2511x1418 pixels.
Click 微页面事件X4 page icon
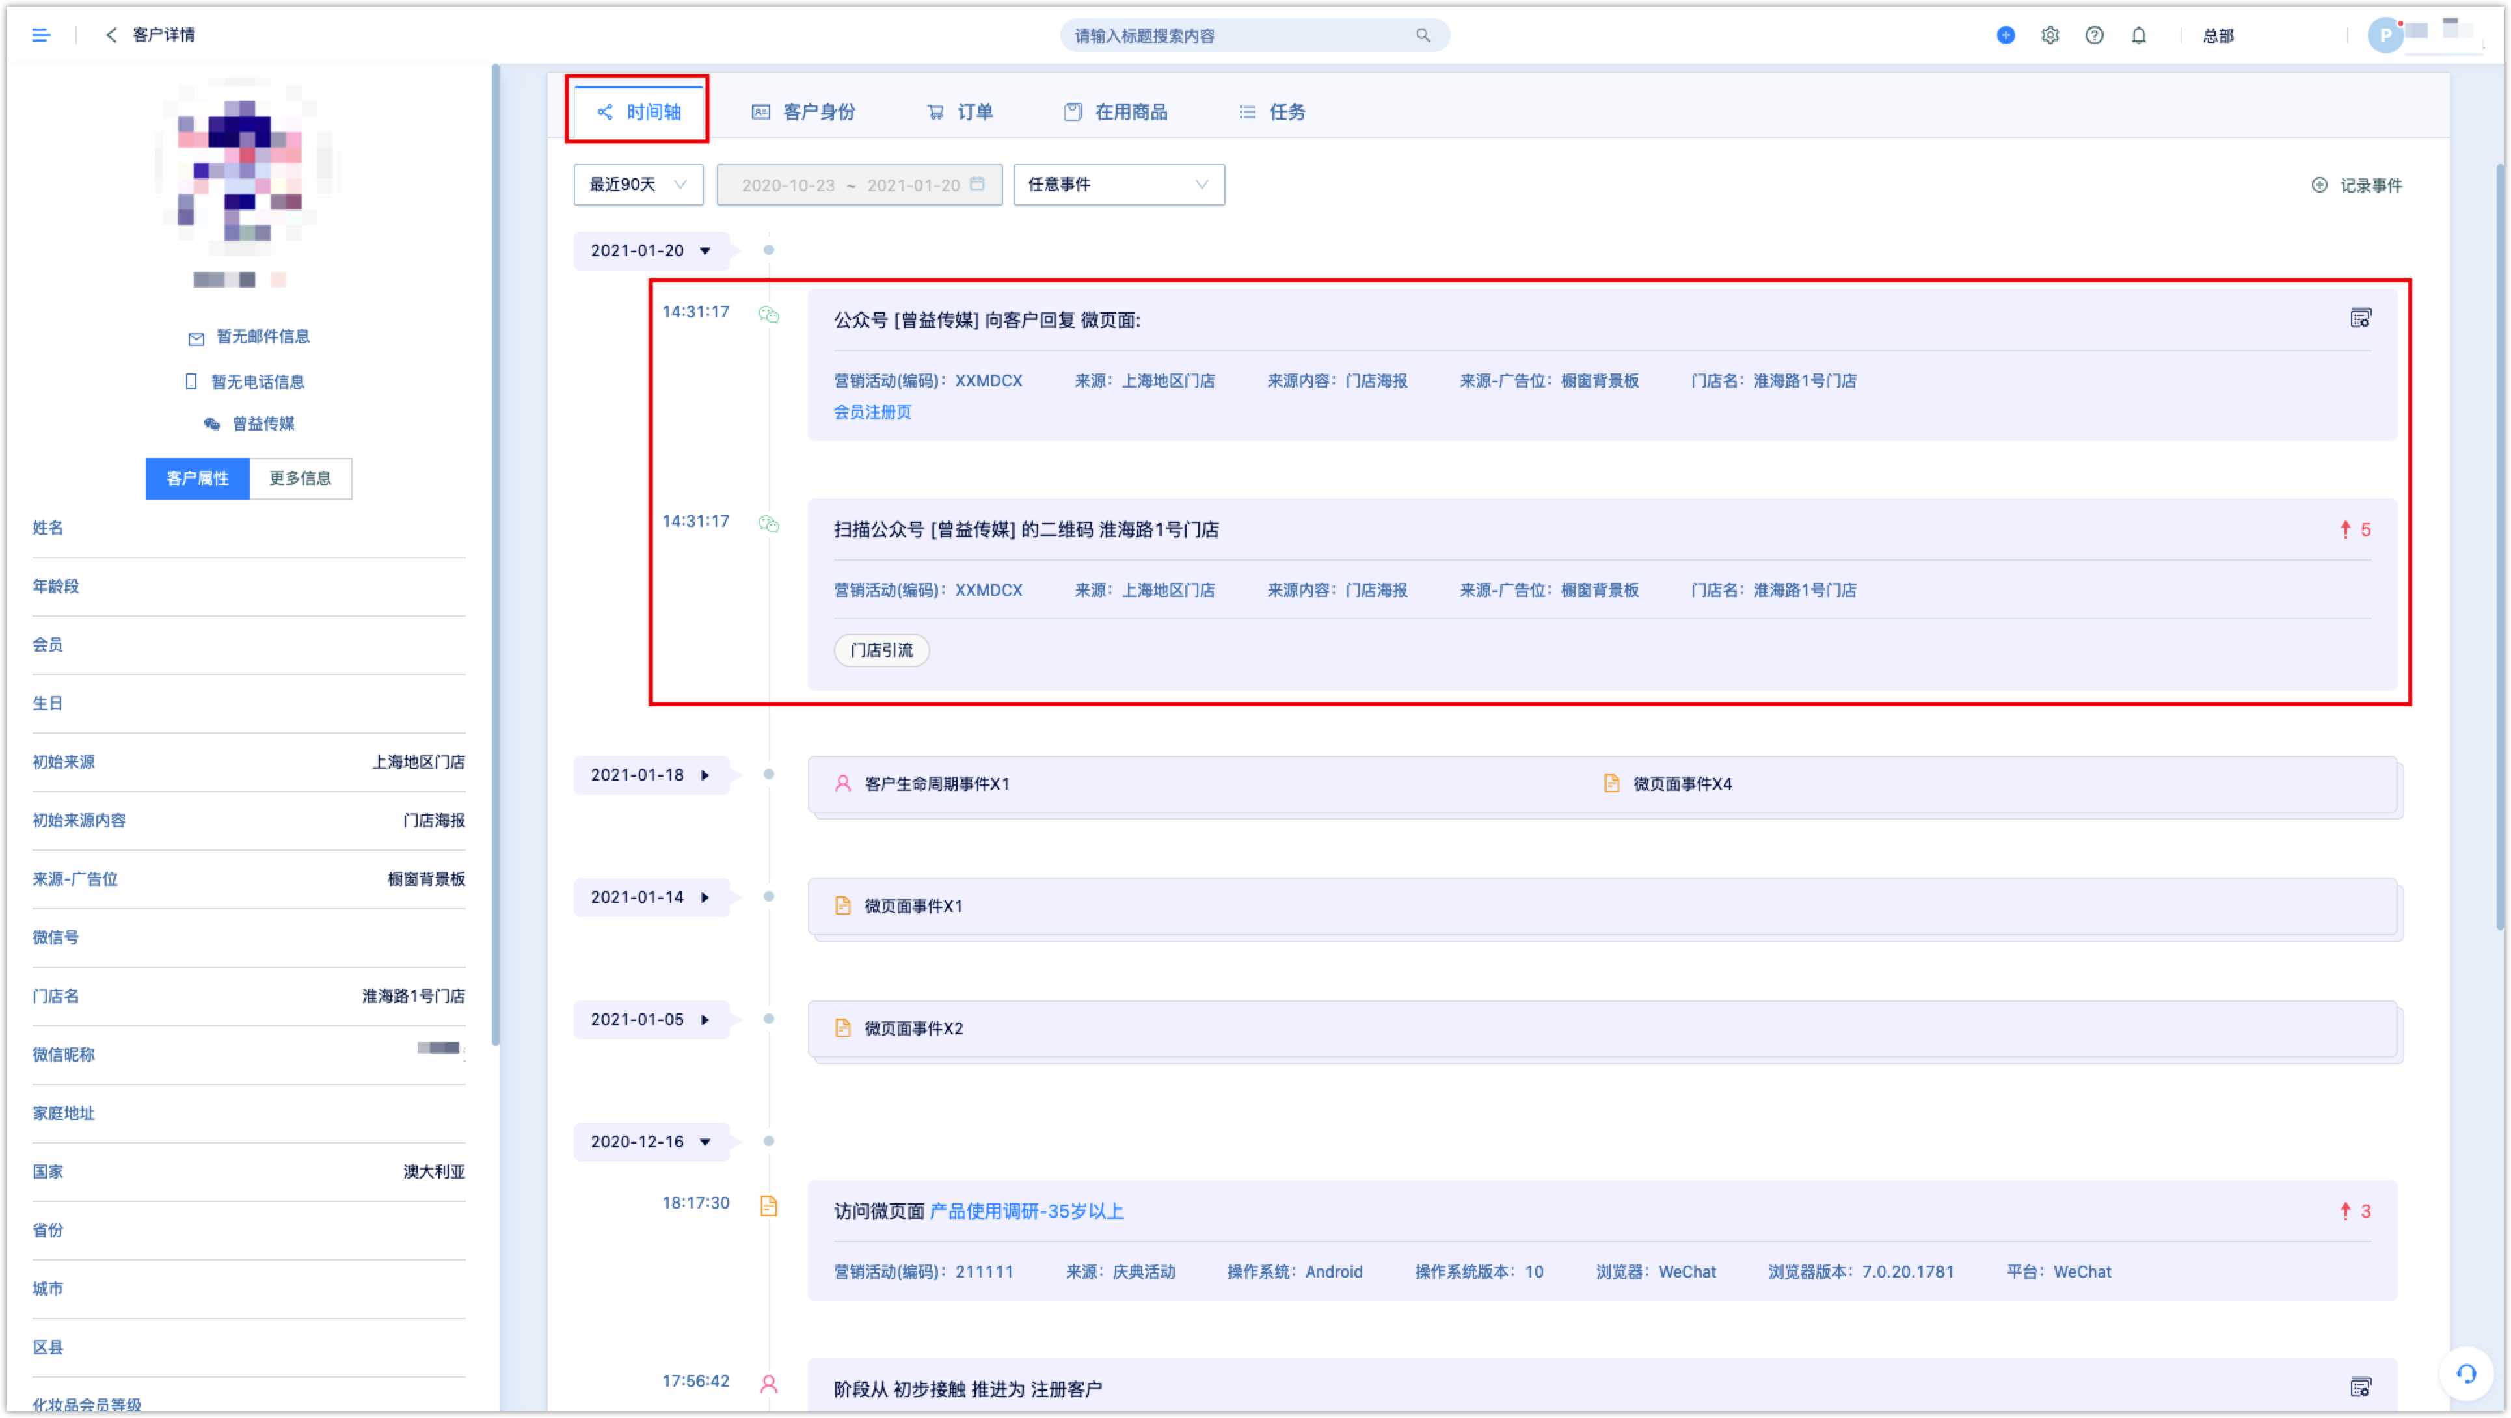pos(1611,783)
